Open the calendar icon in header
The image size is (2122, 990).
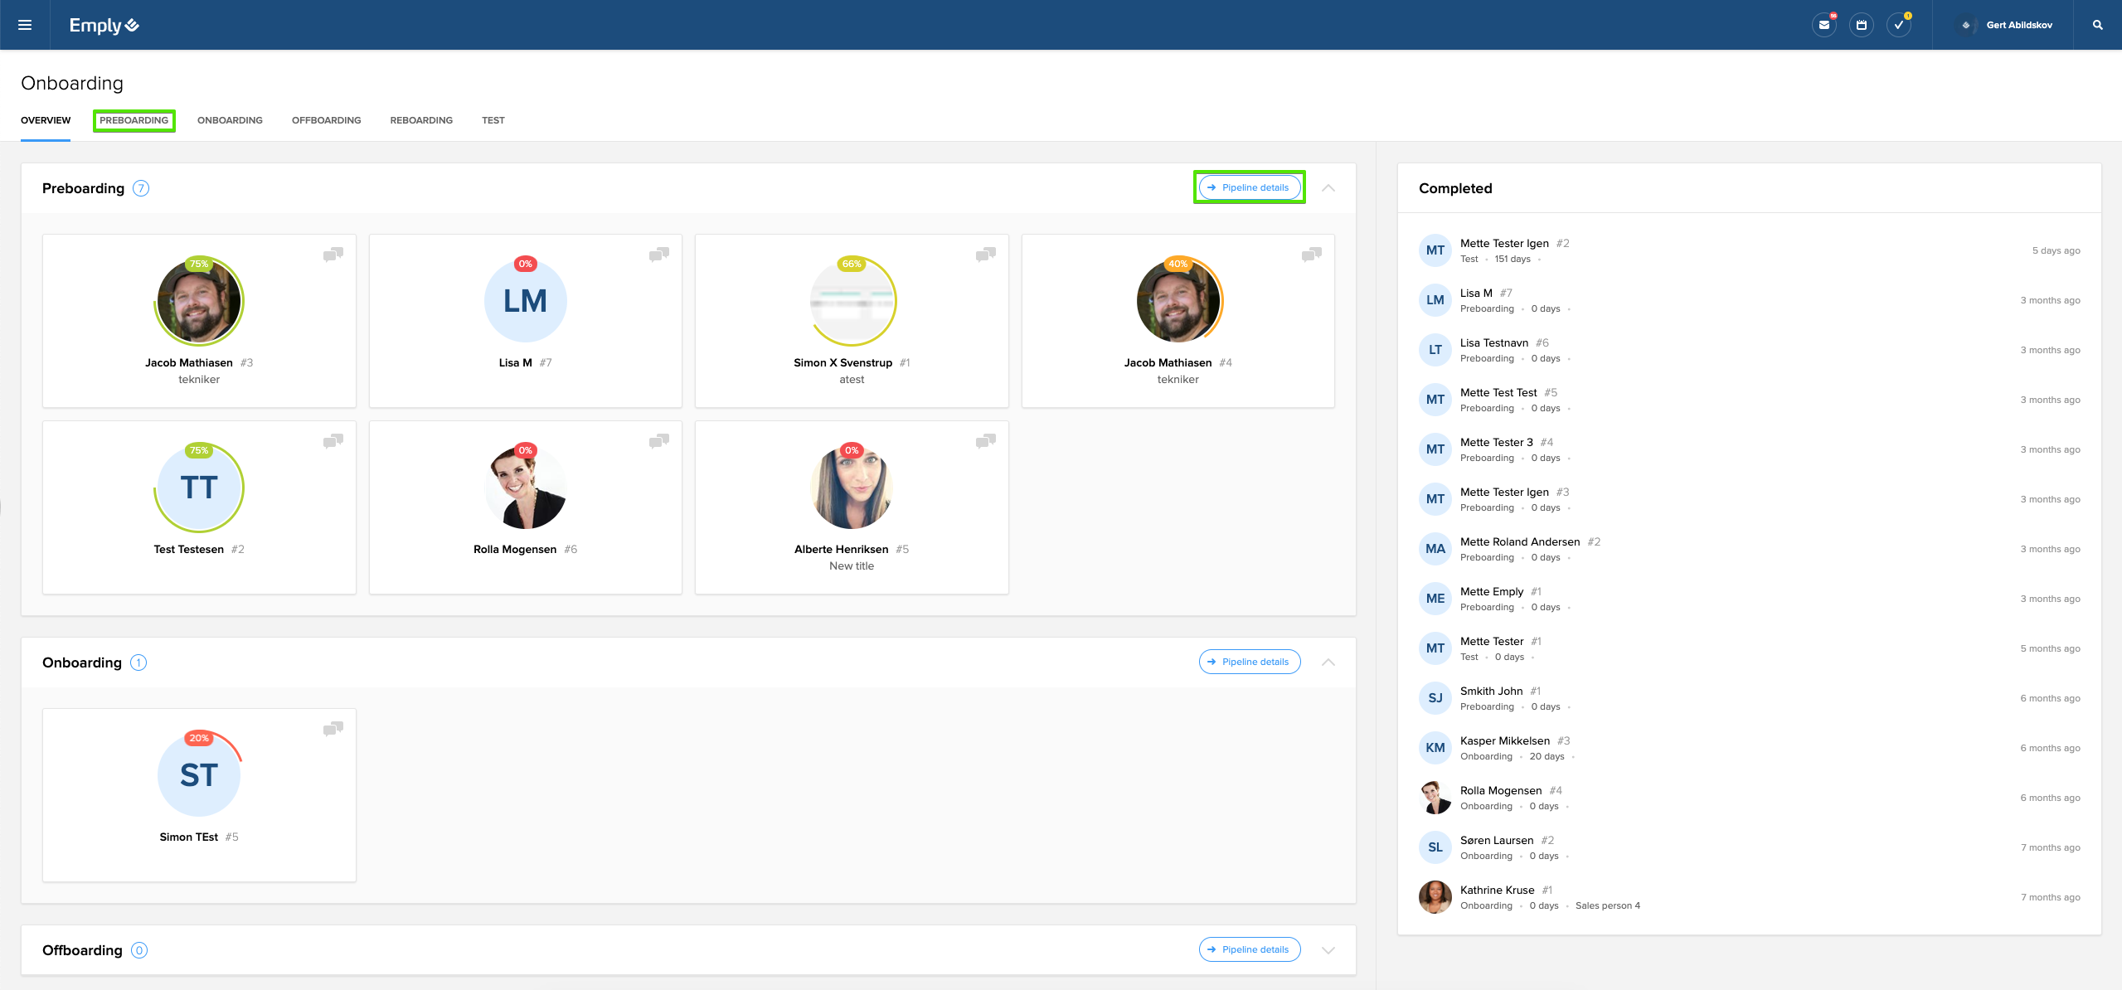[x=1861, y=25]
